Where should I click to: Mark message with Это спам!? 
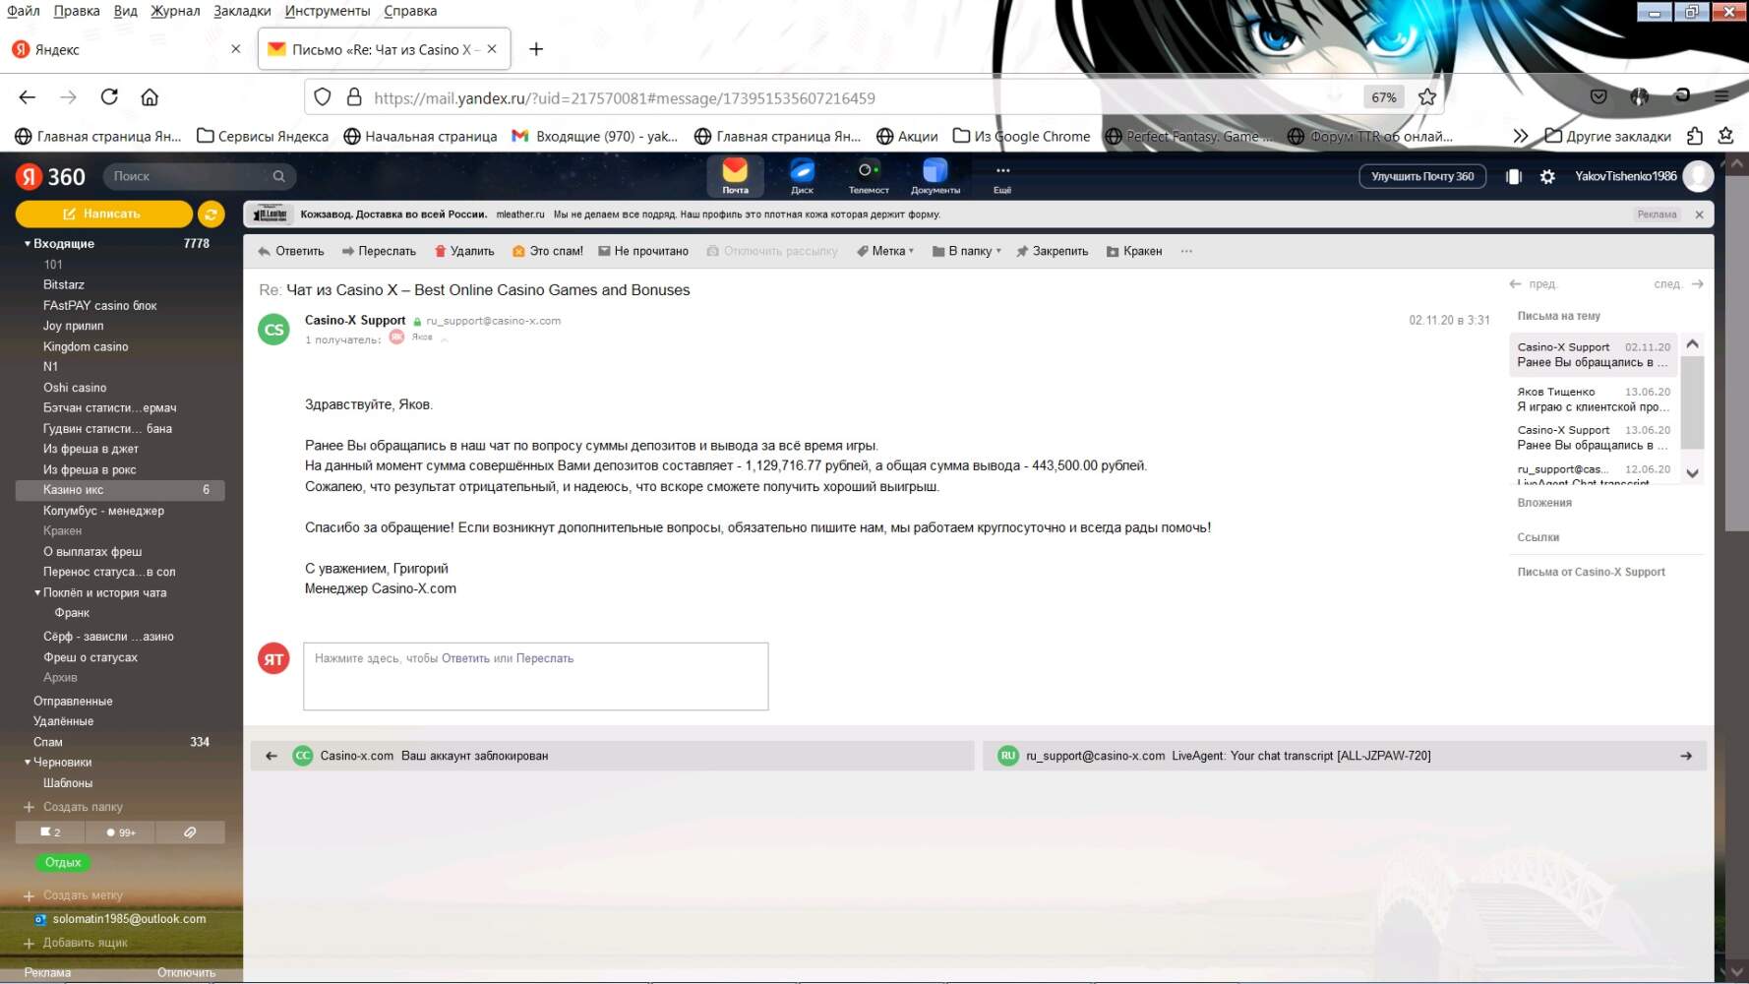click(x=548, y=251)
